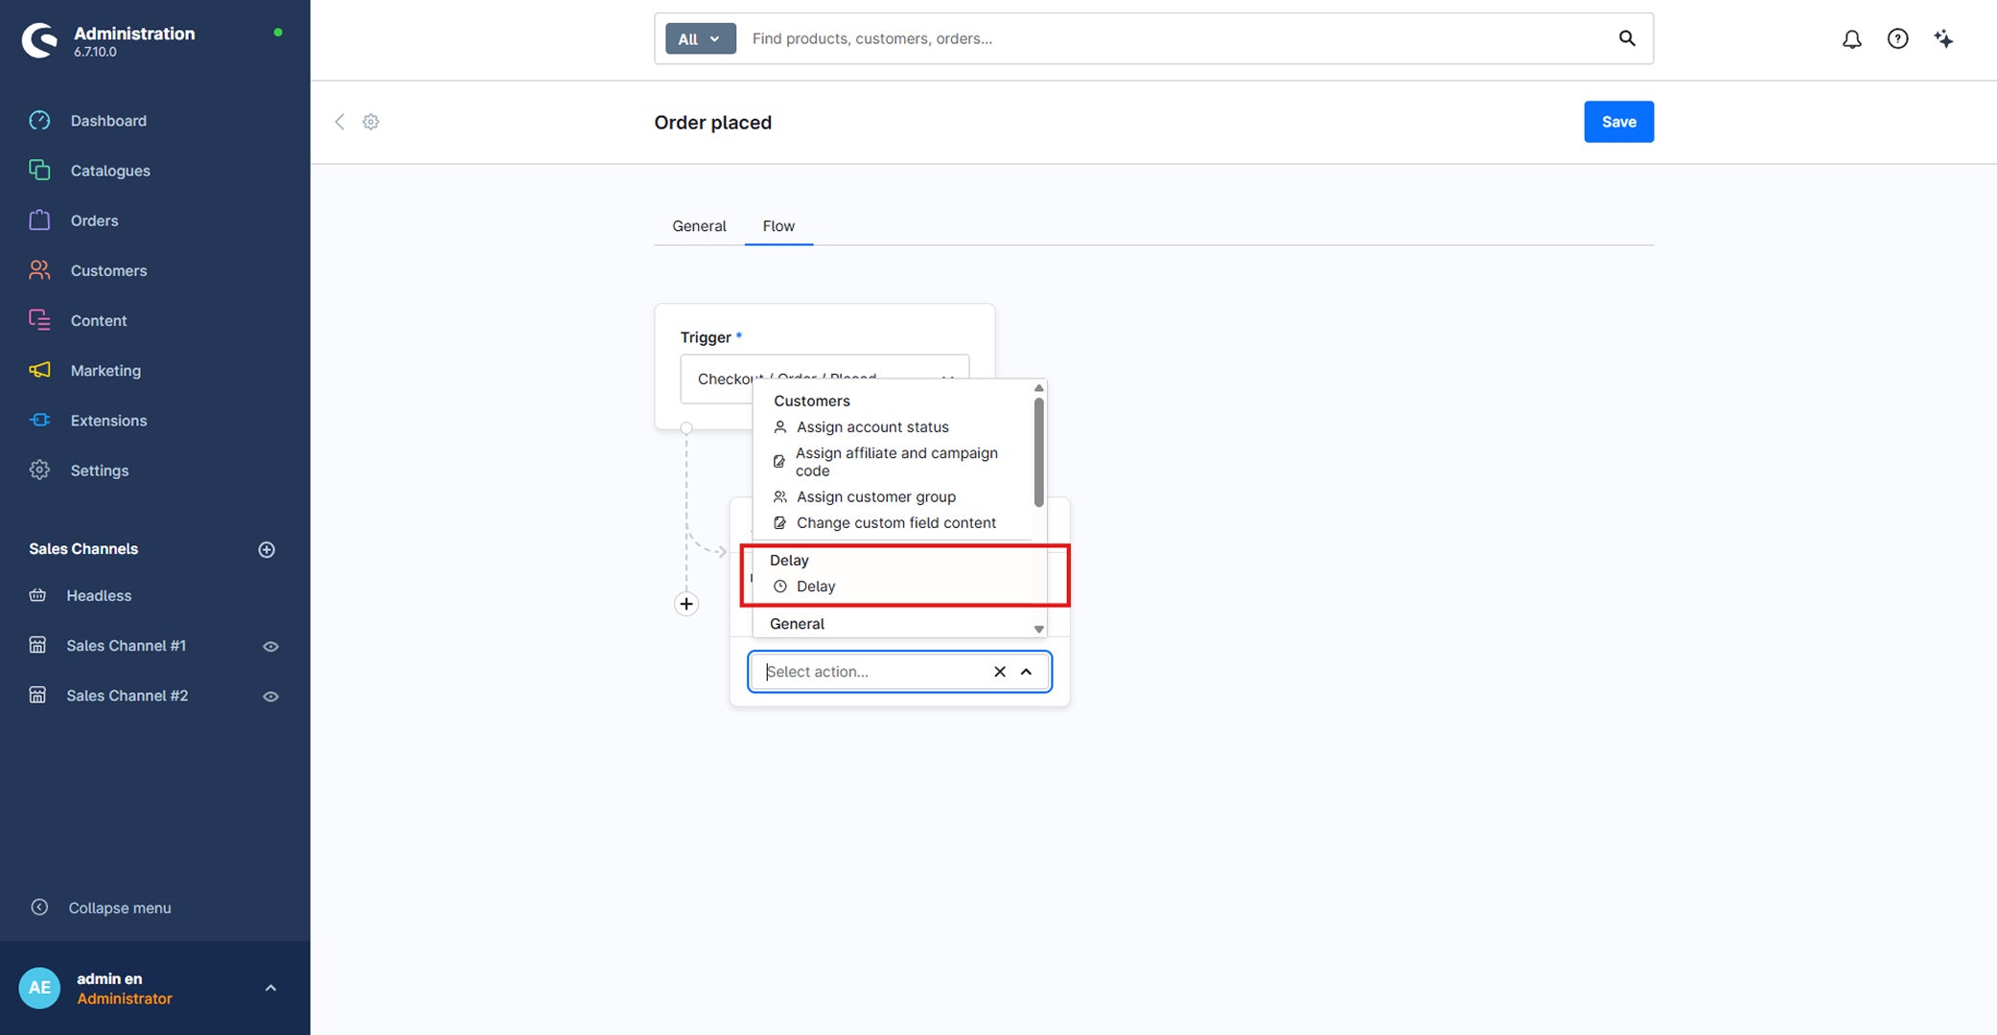Toggle visibility eye for Sales Channel #2
The image size is (1997, 1035).
pyautogui.click(x=270, y=696)
